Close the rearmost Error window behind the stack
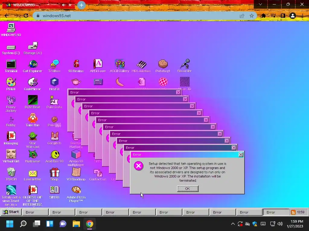309x231 pixels. point(178,93)
